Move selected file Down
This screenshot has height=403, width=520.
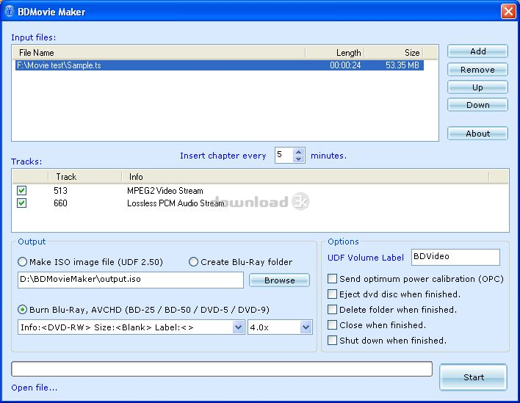click(x=477, y=105)
